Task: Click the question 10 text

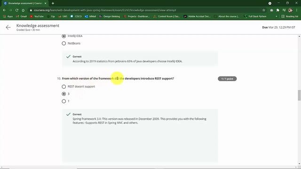Action: coord(118,78)
